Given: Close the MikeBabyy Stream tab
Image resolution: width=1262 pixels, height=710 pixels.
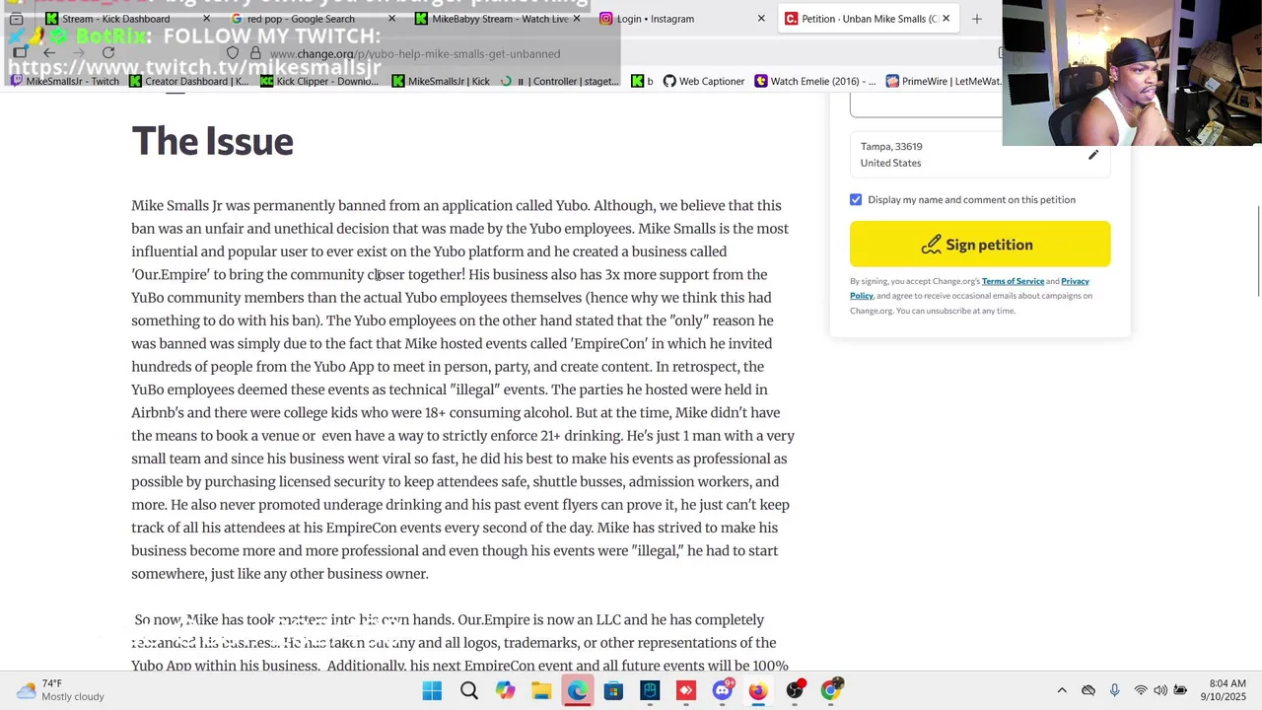Looking at the screenshot, I should click(577, 19).
